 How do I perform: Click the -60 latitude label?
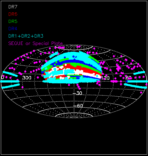click(78, 106)
